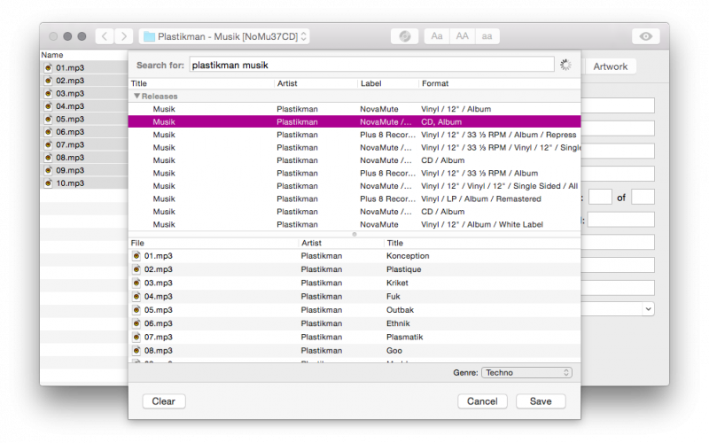The height and width of the screenshot is (443, 709).
Task: Click the Discogs disc icon in toolbar
Action: [405, 36]
